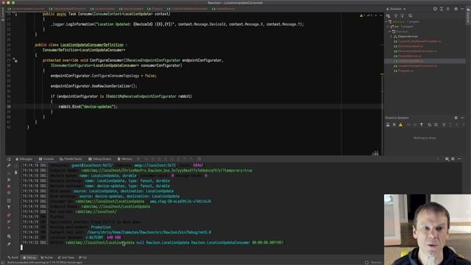The height and width of the screenshot is (265, 471).
Task: Show the Debug Output tab
Action: click(x=100, y=159)
